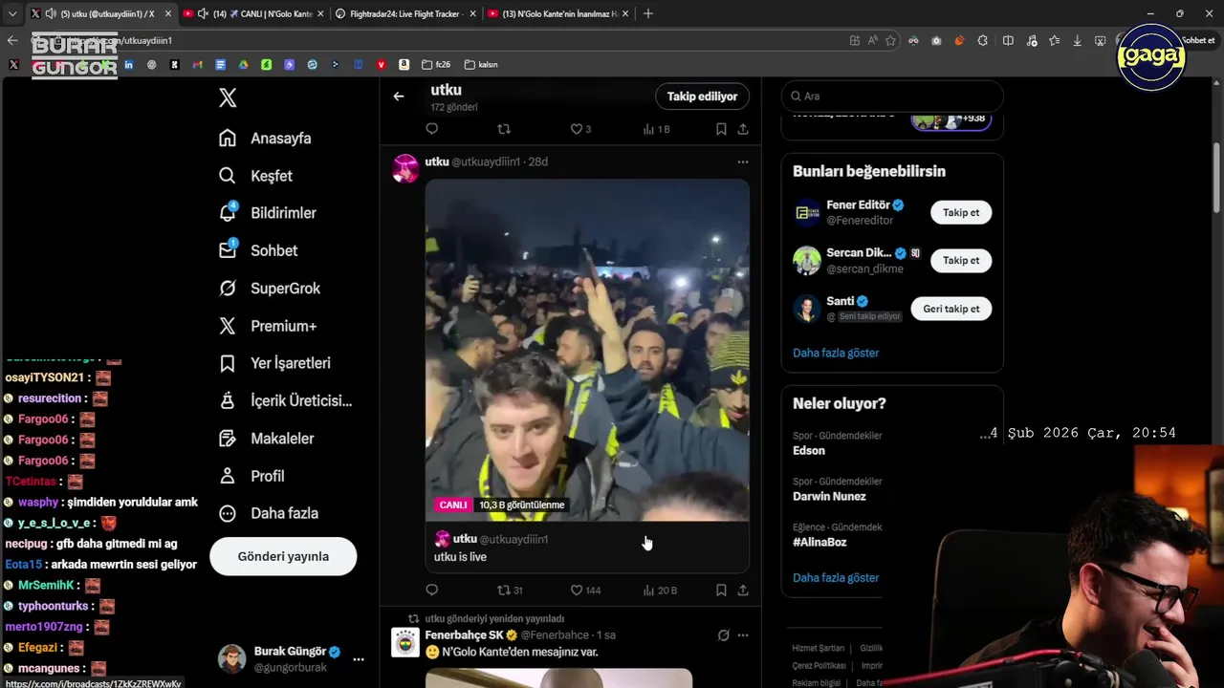Switch to CANLI N'Golo Kante YouTube tab

point(251,13)
